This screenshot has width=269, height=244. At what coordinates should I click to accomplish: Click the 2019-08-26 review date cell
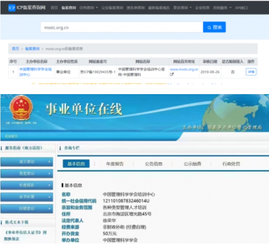(x=210, y=72)
